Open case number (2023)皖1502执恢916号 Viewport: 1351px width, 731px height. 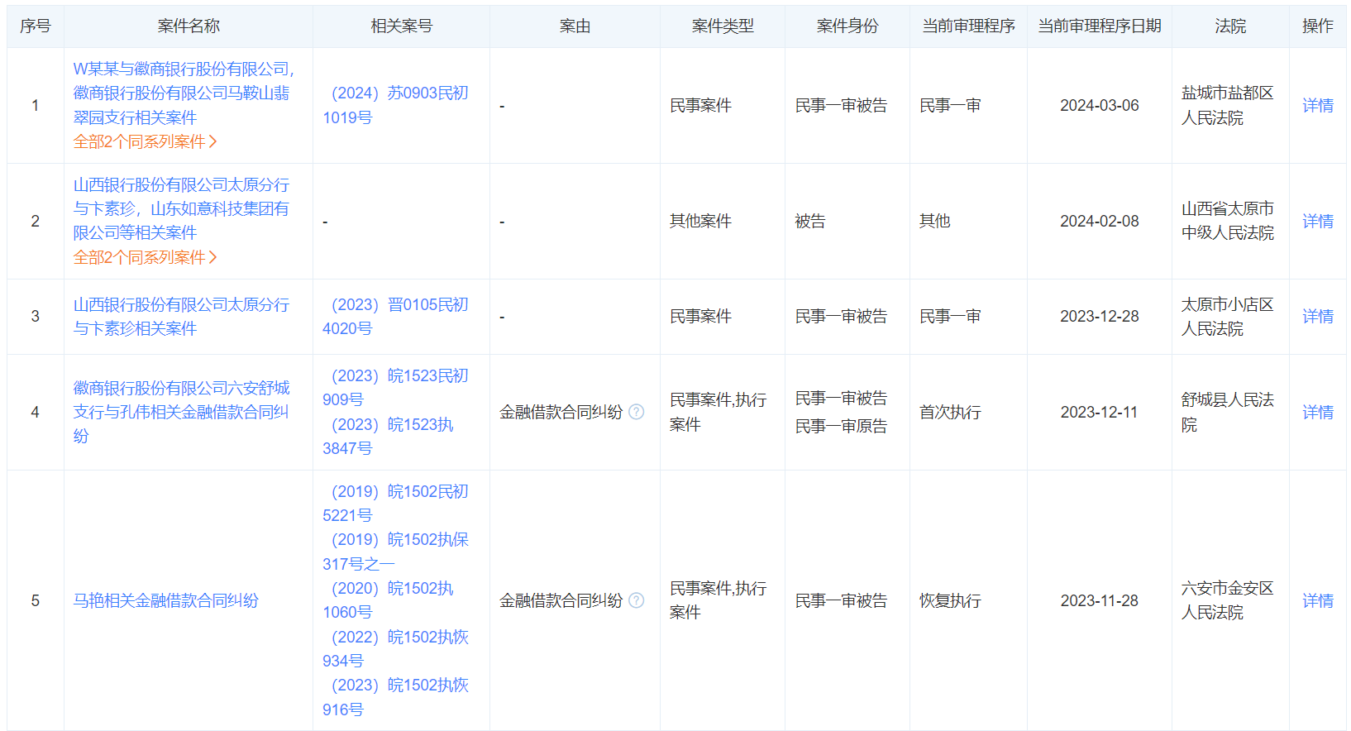coord(396,697)
